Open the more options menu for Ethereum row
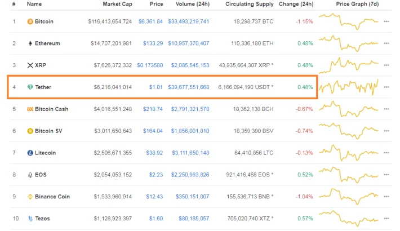The width and height of the screenshot is (400, 231). click(386, 43)
